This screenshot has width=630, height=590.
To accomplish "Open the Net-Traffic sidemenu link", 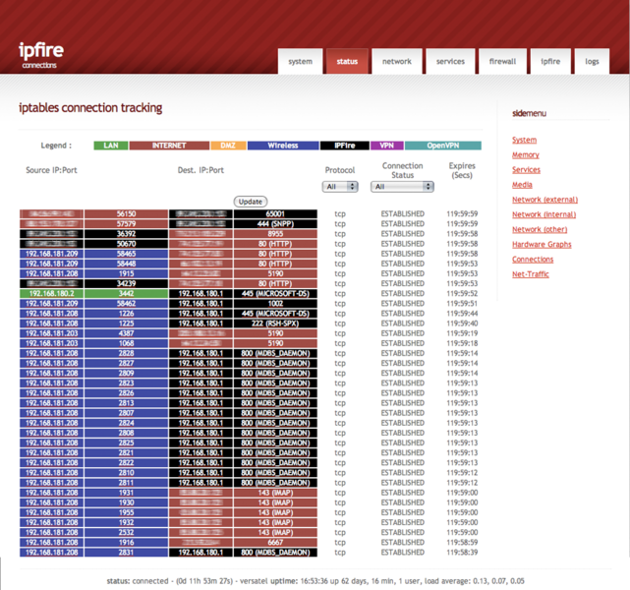I will 531,274.
